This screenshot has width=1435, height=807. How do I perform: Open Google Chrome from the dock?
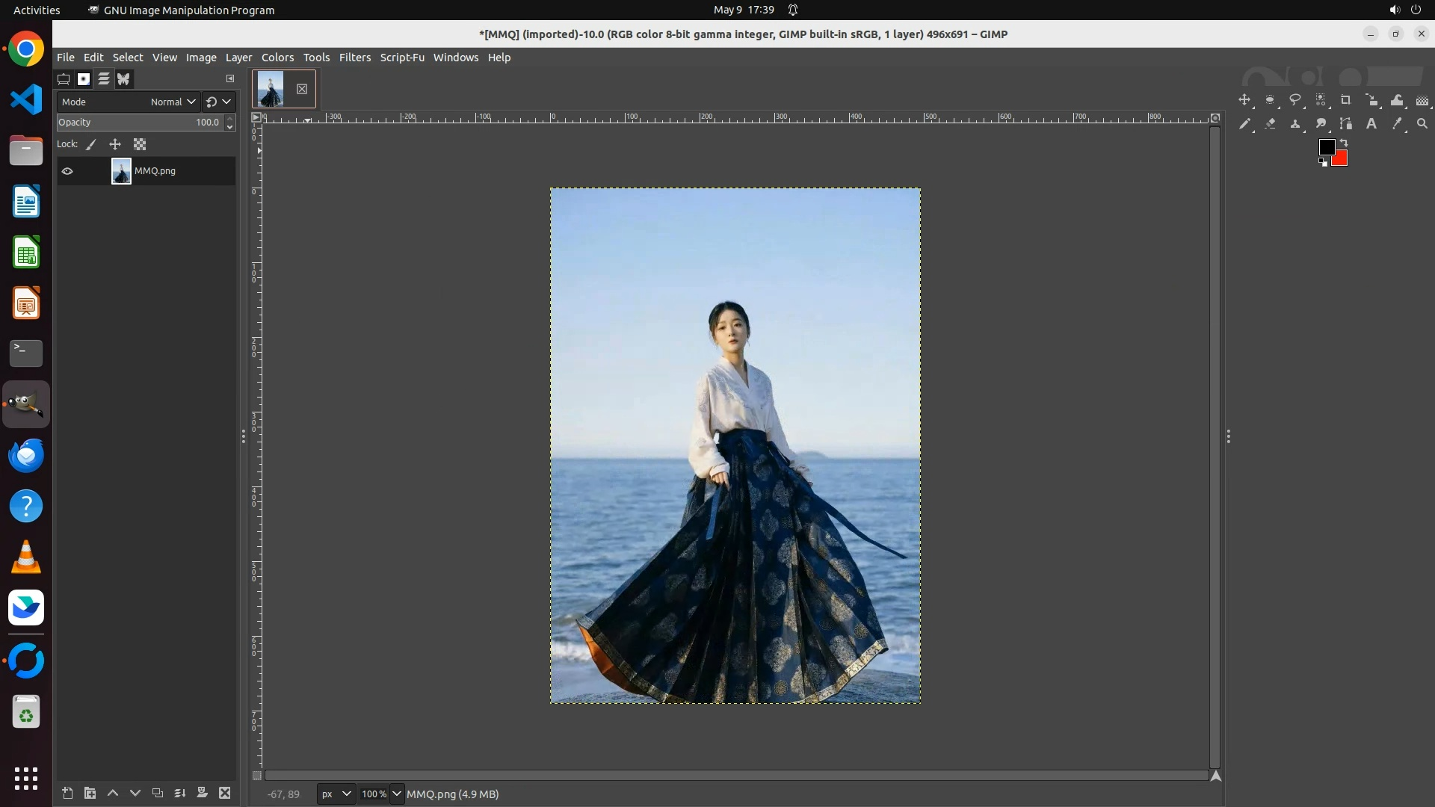click(26, 49)
